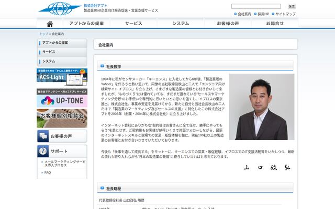Open メールマーケティングサービス導入プロセス link
335x209 pixels.
tap(65, 164)
